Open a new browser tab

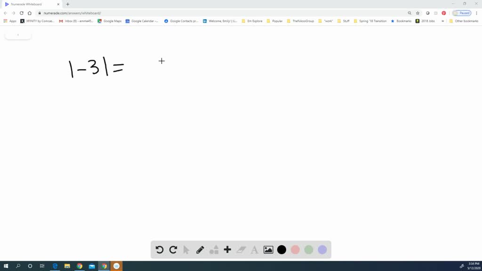pyautogui.click(x=68, y=4)
